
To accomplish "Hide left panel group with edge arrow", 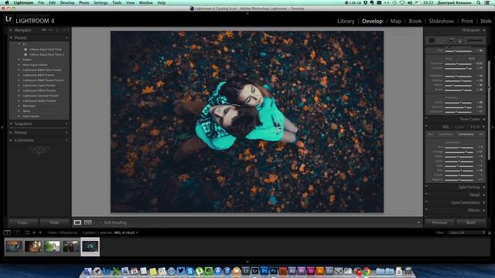I will pyautogui.click(x=2, y=127).
